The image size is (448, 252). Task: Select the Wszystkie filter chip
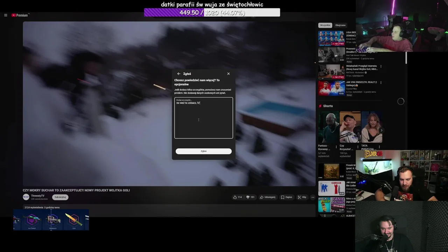tap(325, 25)
